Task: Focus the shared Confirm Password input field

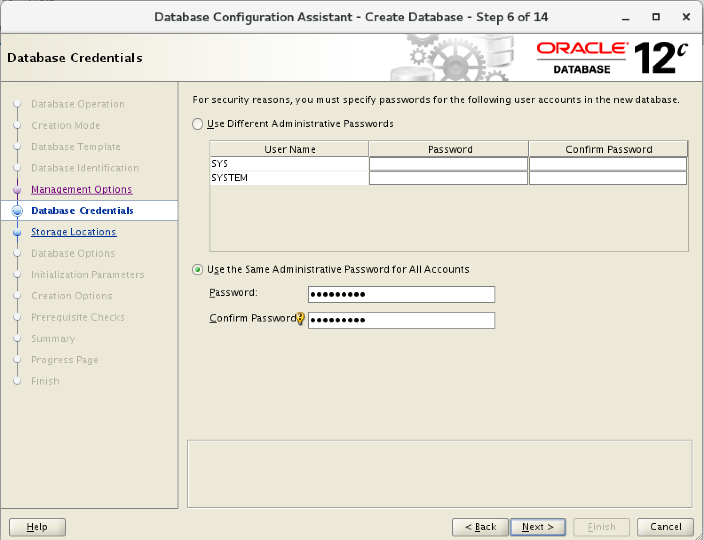Action: 401,320
